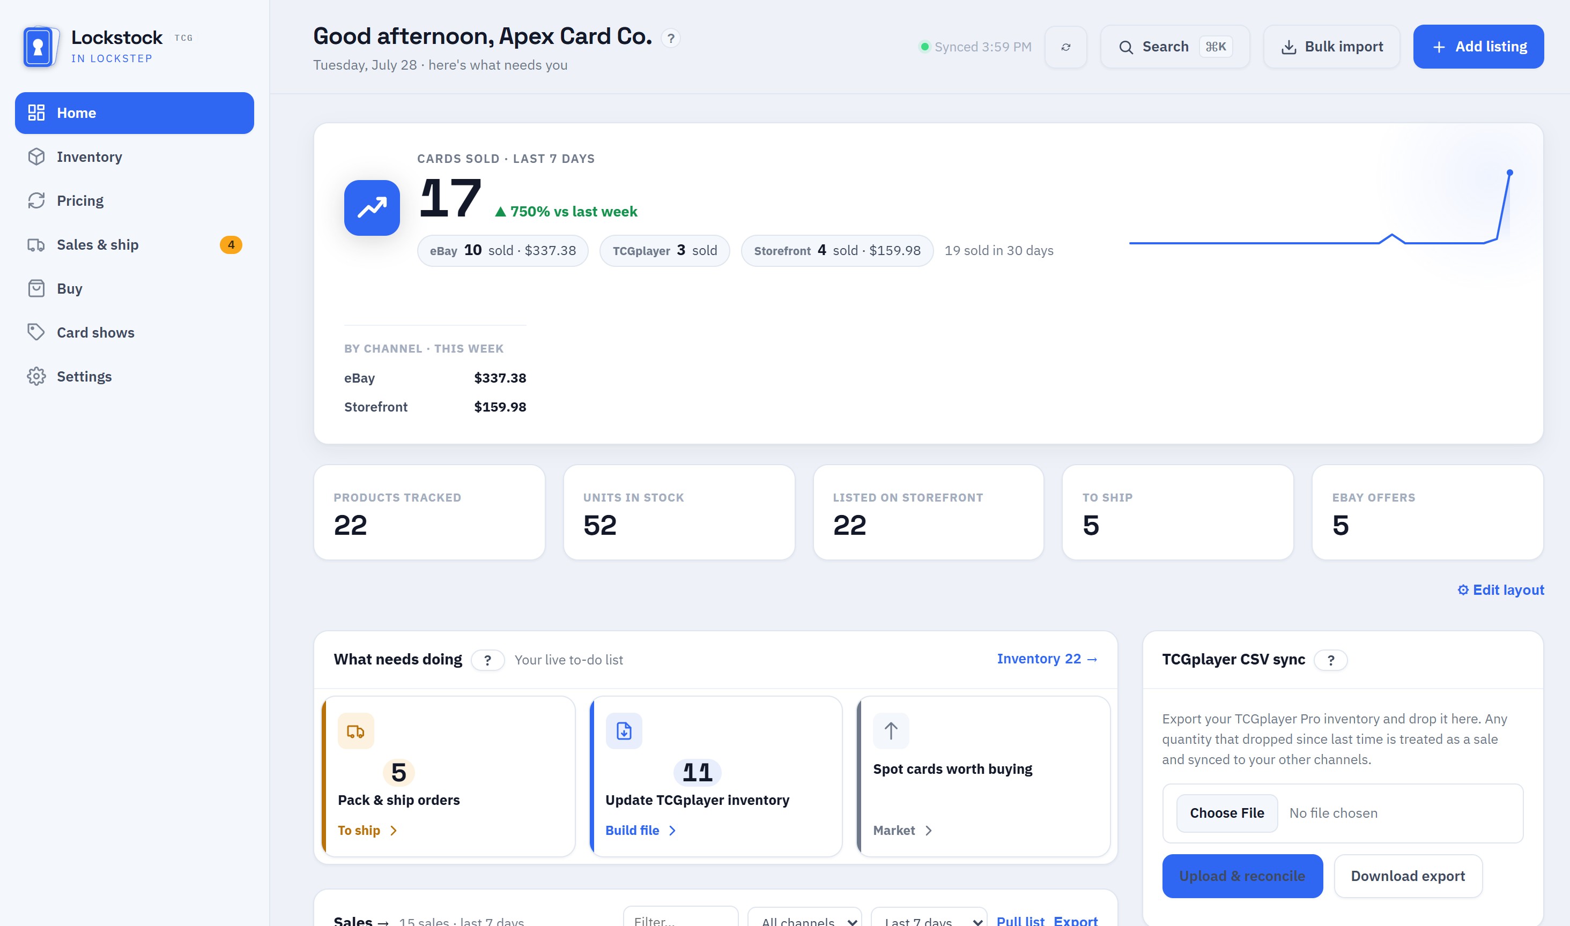Viewport: 1570px width, 926px height.
Task: Open the Last 7 days dropdown
Action: pyautogui.click(x=929, y=917)
